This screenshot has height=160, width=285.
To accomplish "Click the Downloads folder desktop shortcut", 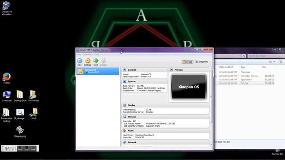I will pyautogui.click(x=34, y=96).
